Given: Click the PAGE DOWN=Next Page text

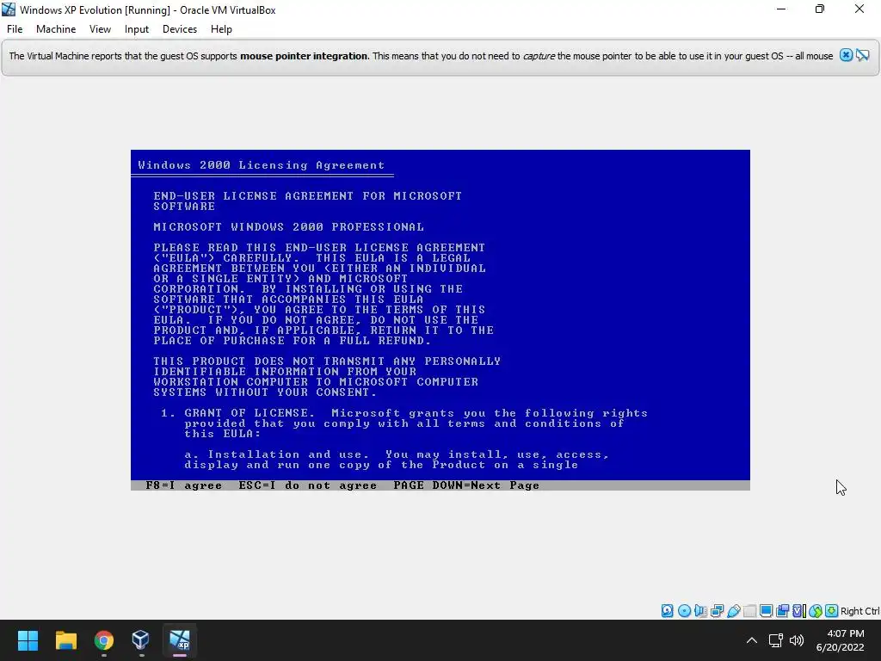Looking at the screenshot, I should (x=466, y=485).
